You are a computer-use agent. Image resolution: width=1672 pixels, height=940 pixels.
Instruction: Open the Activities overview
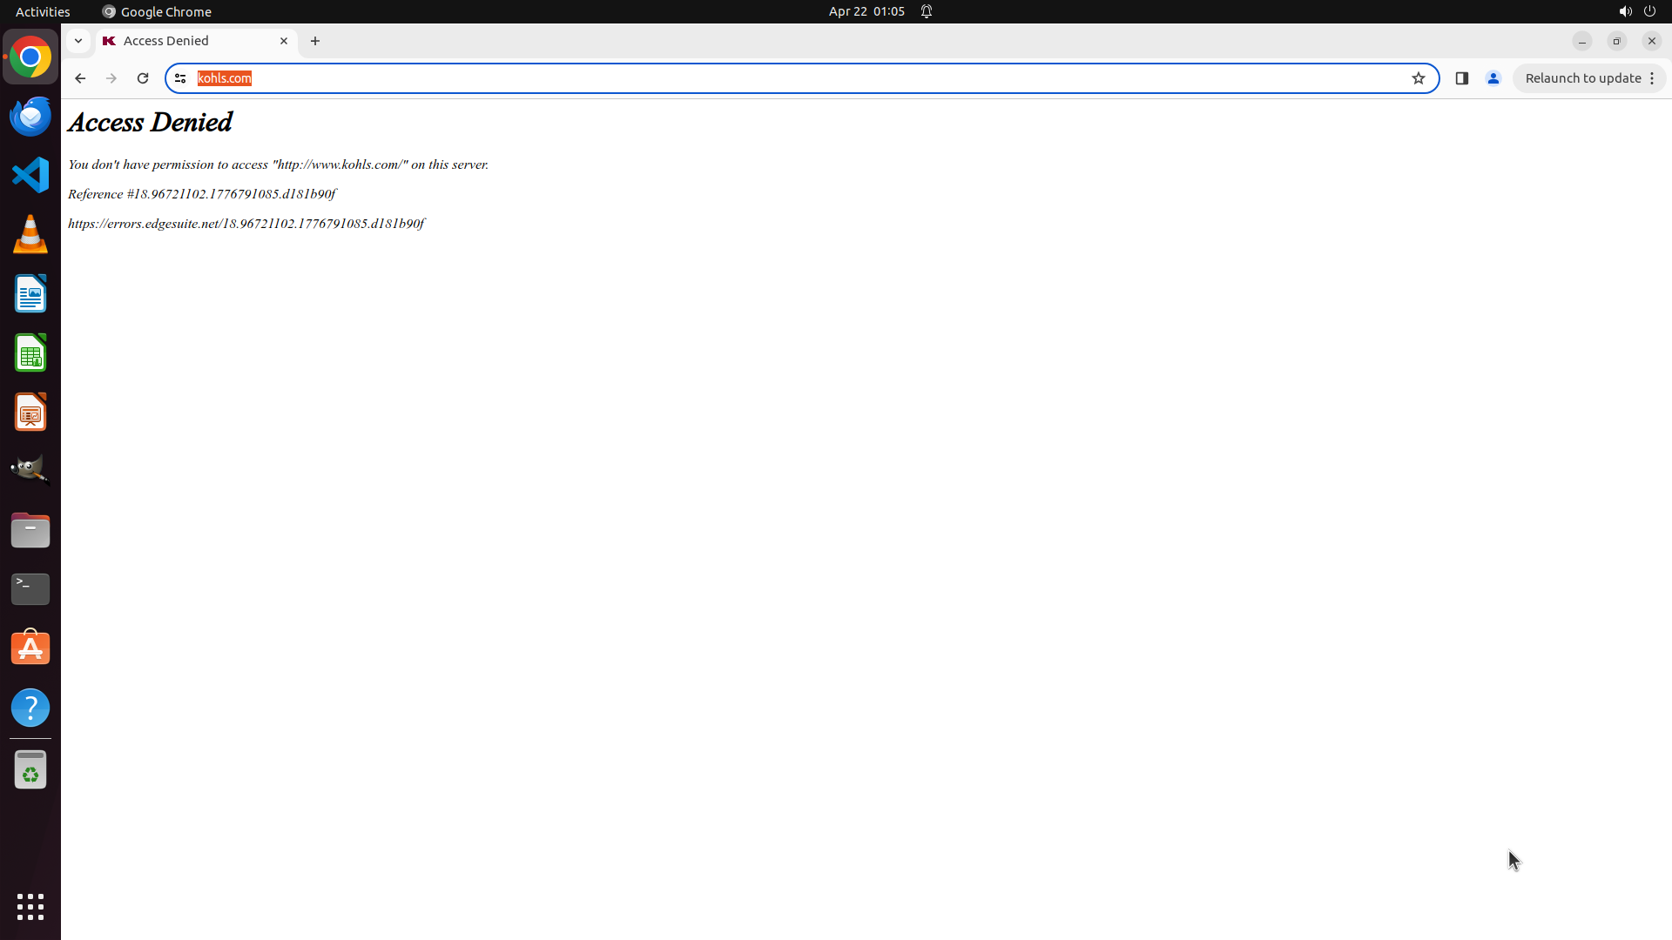(x=43, y=11)
